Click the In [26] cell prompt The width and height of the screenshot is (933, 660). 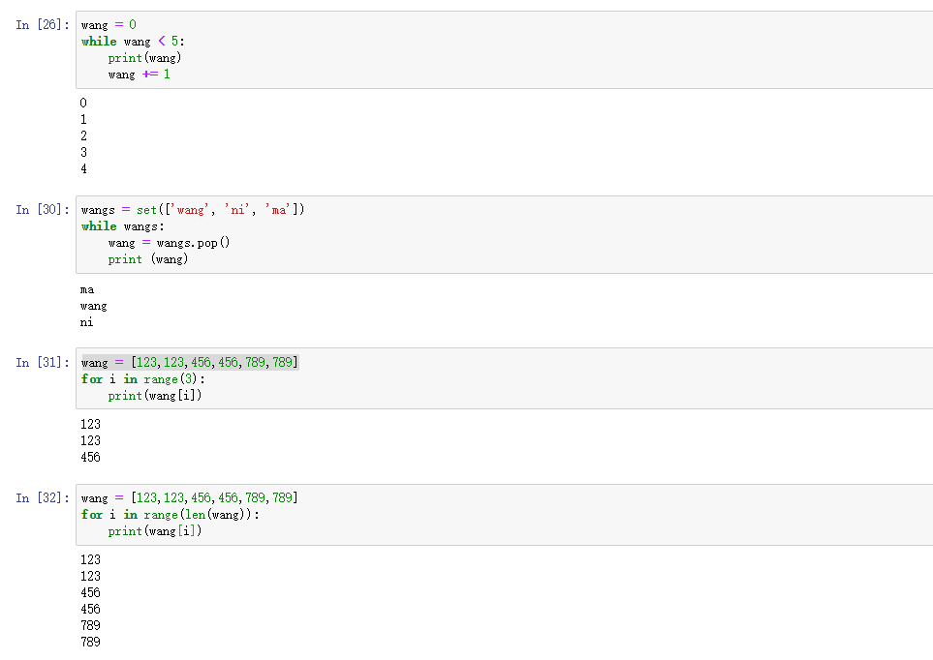point(43,25)
